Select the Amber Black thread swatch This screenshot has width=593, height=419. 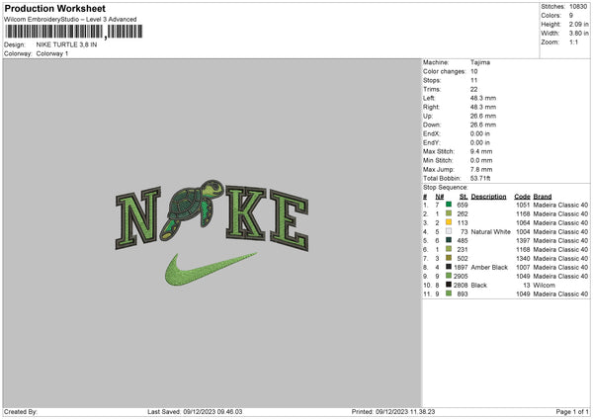pos(448,267)
